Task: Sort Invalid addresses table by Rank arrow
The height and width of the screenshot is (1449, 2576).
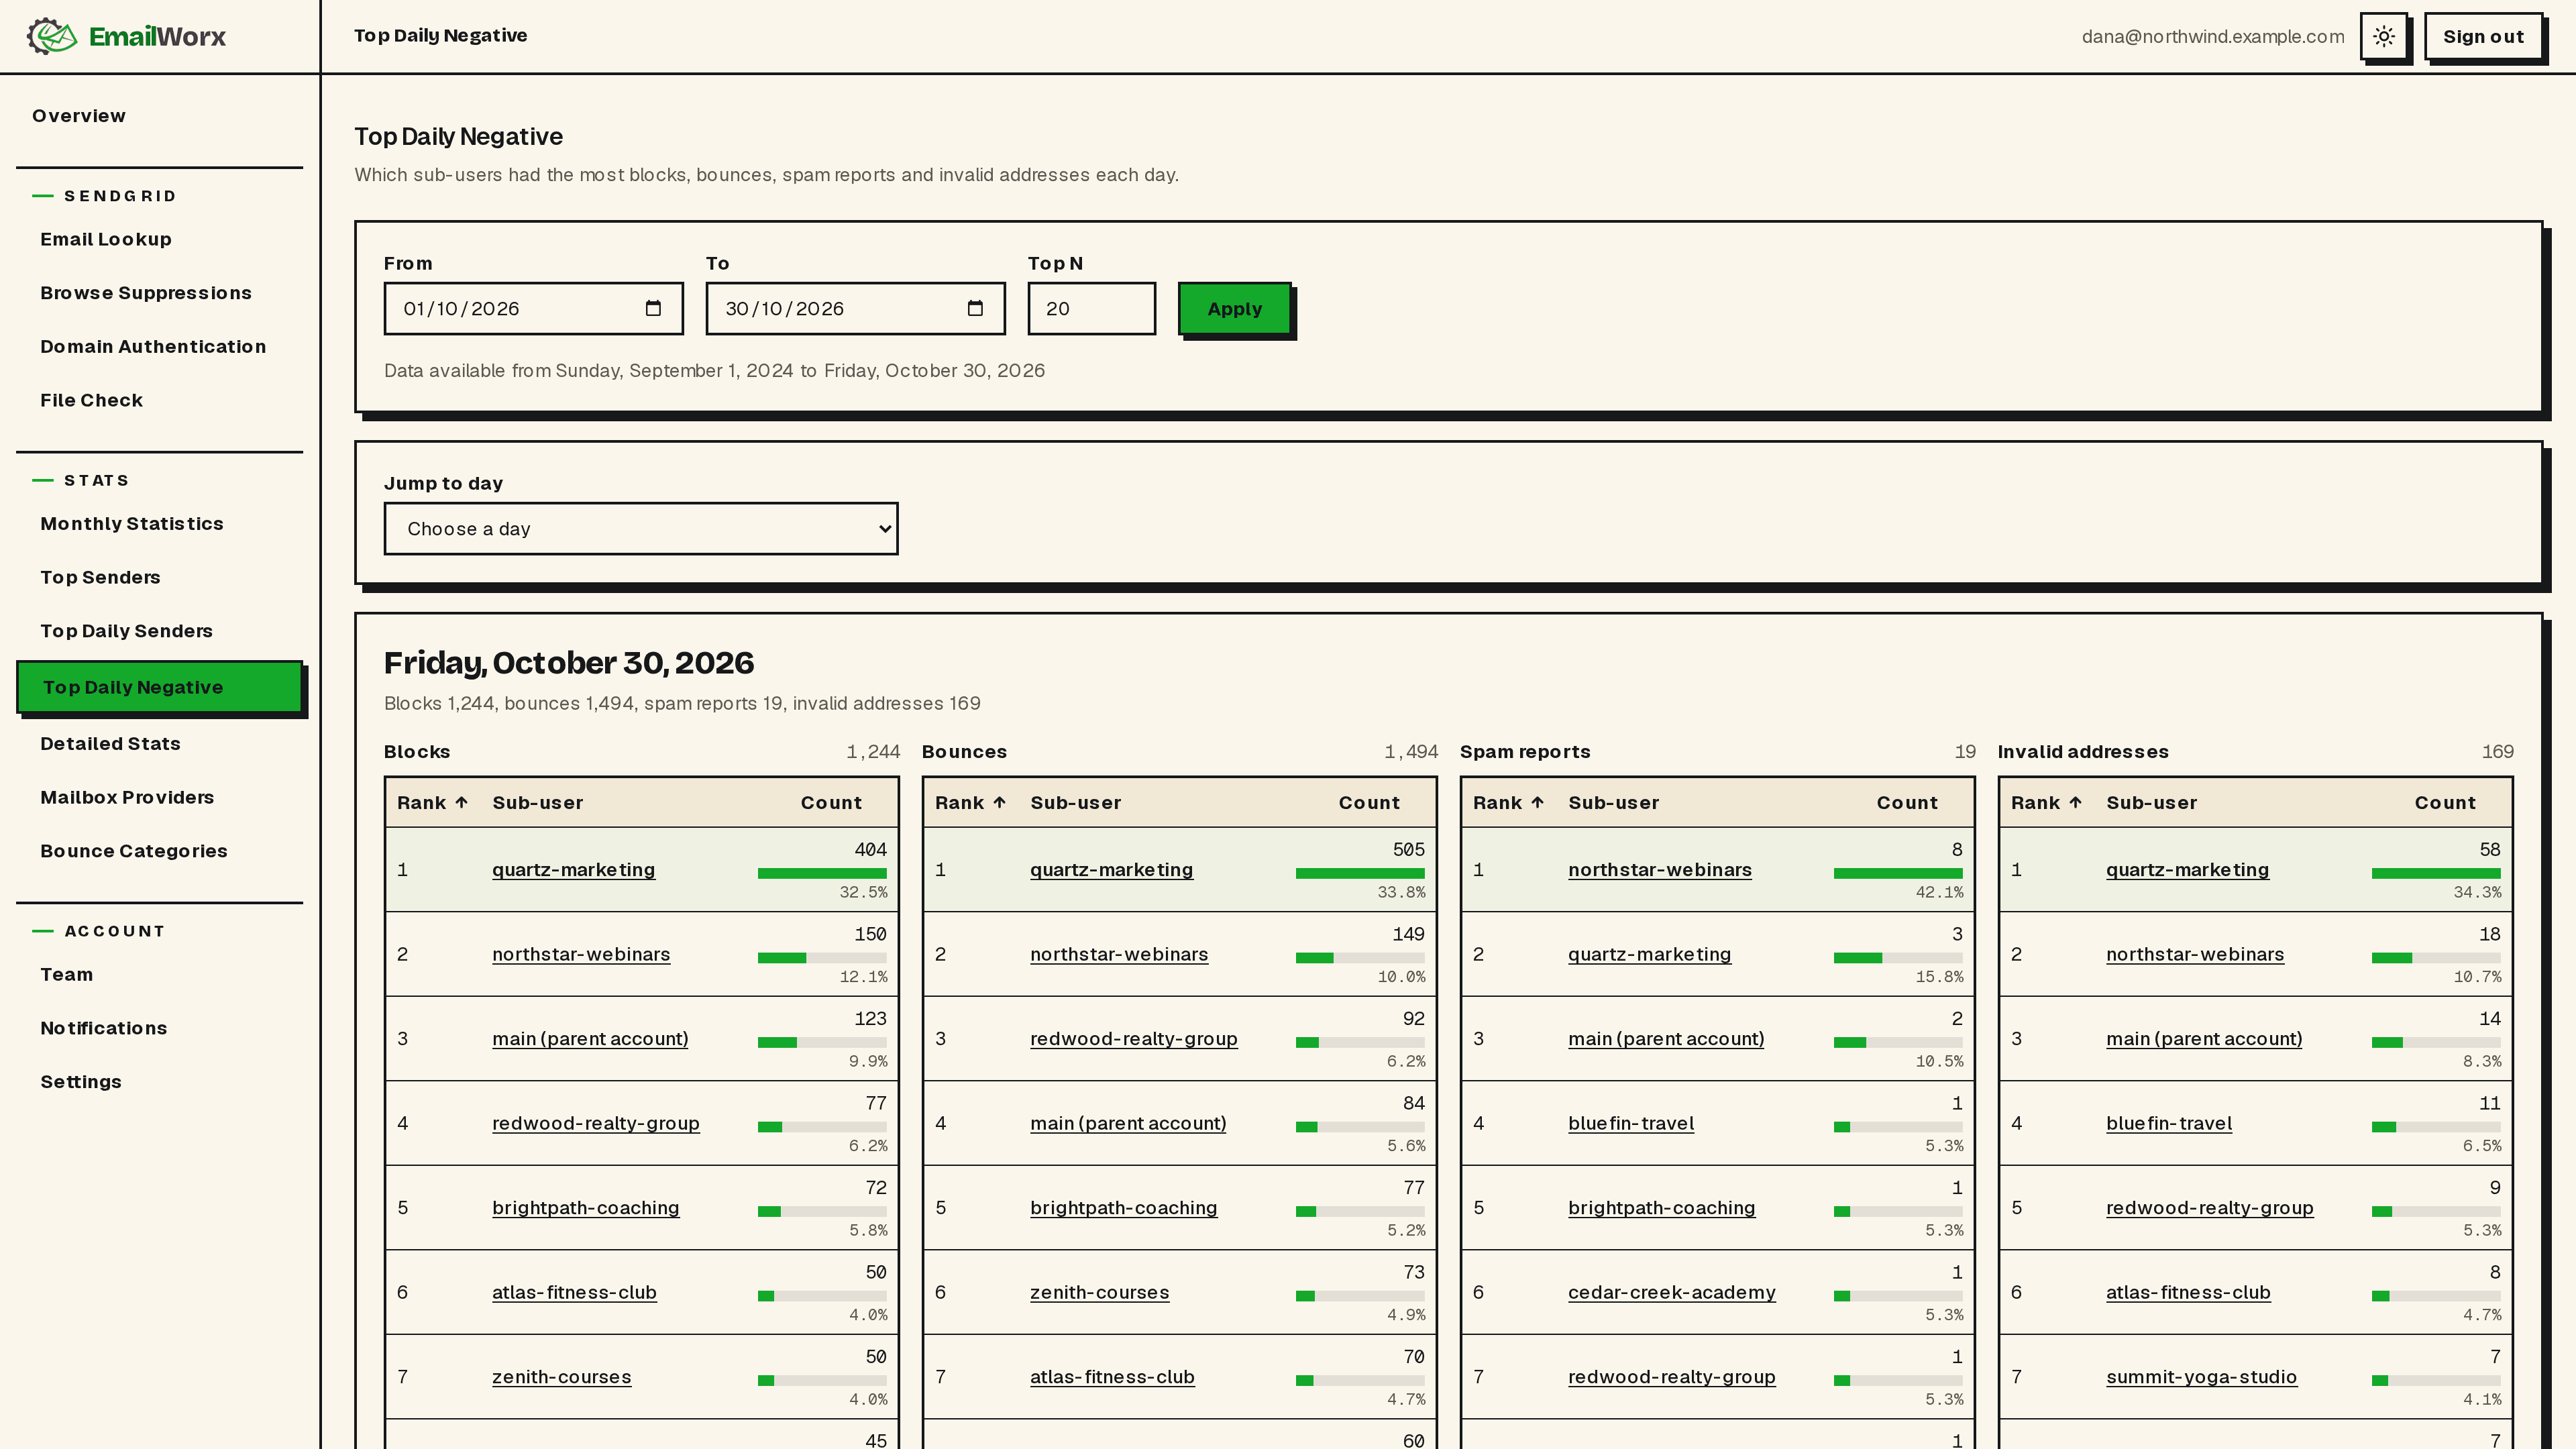Action: pos(2075,802)
